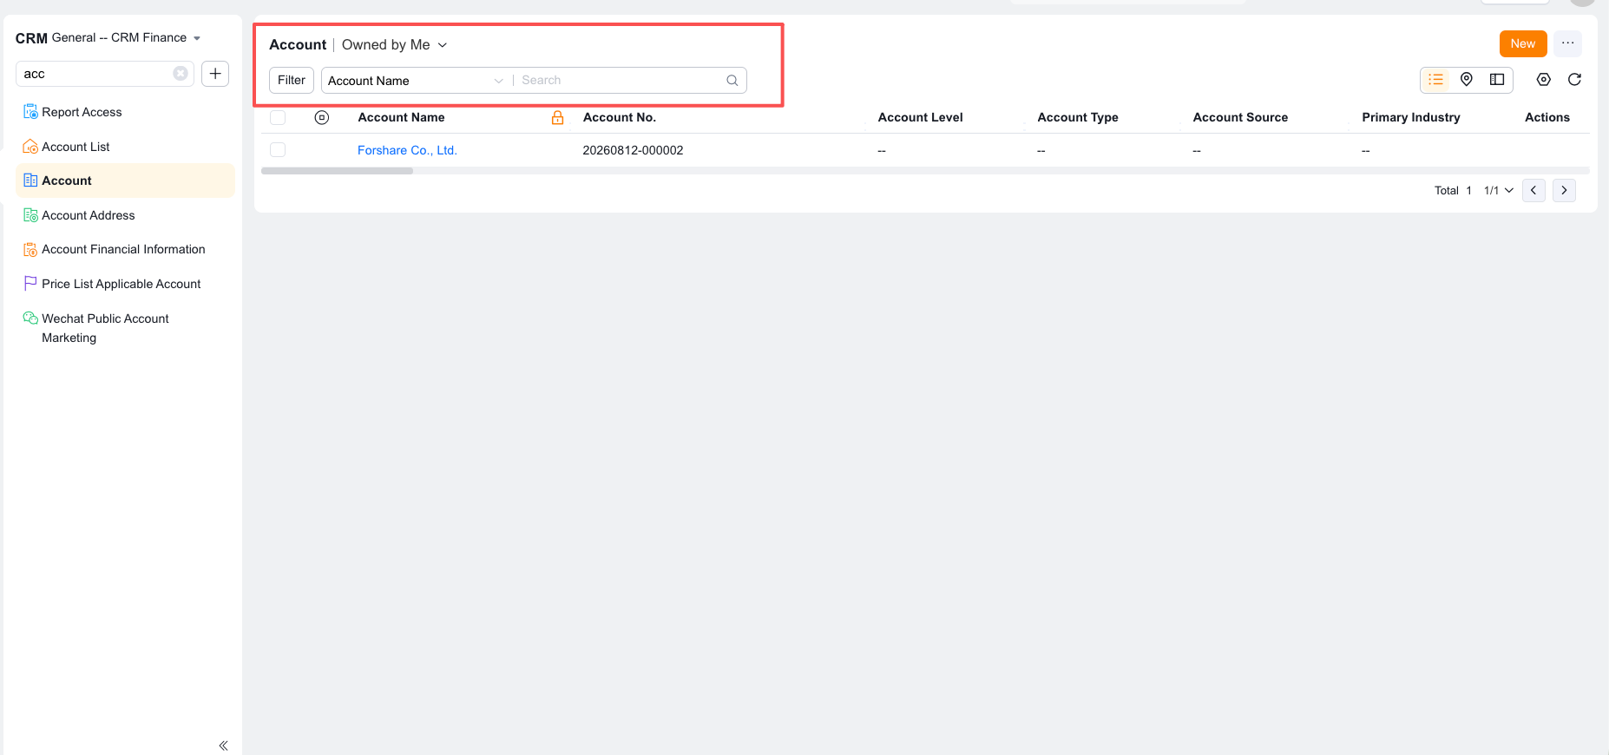The image size is (1609, 755).
Task: Collapse the sidebar with double-chevron icon
Action: (x=223, y=745)
